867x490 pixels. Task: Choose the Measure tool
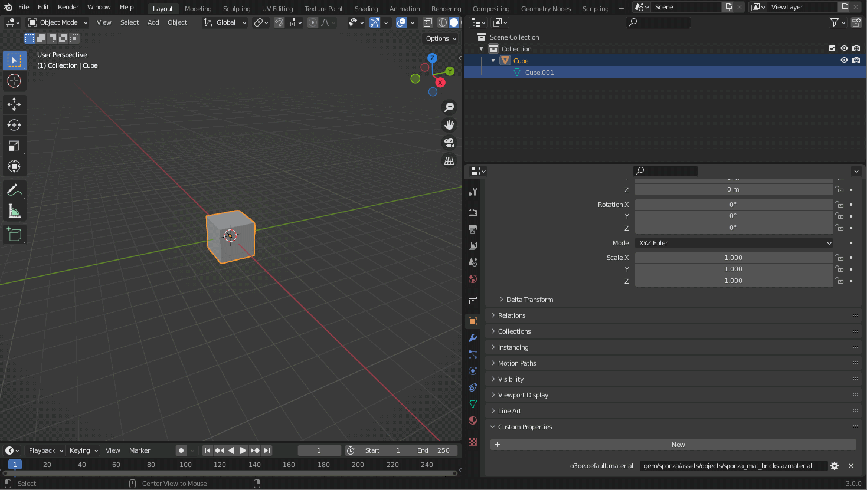click(14, 210)
